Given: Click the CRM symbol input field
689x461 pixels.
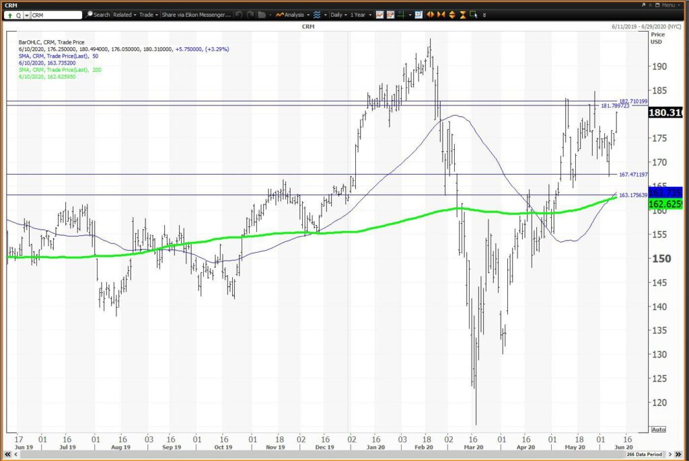Looking at the screenshot, I should pos(57,15).
